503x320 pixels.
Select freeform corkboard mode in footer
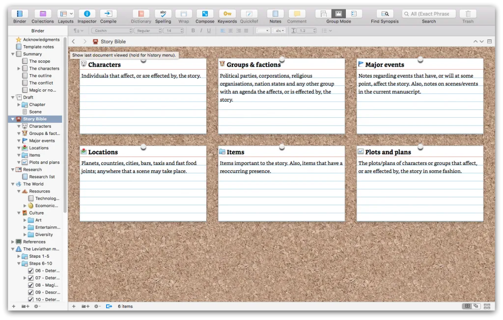point(475,306)
